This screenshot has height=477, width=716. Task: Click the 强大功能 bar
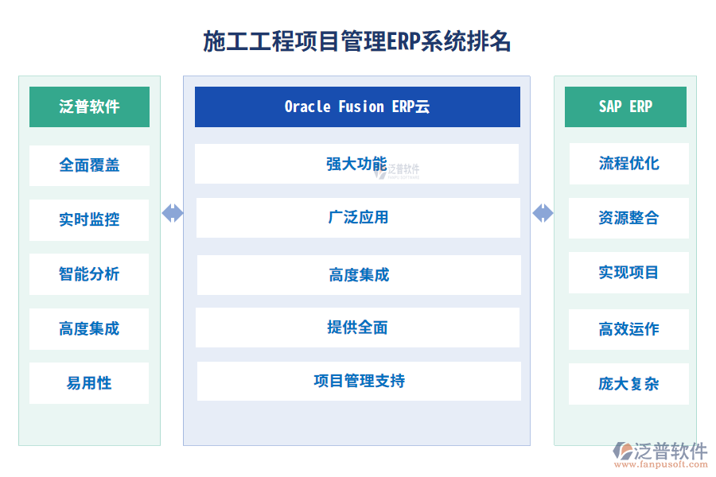coord(356,164)
